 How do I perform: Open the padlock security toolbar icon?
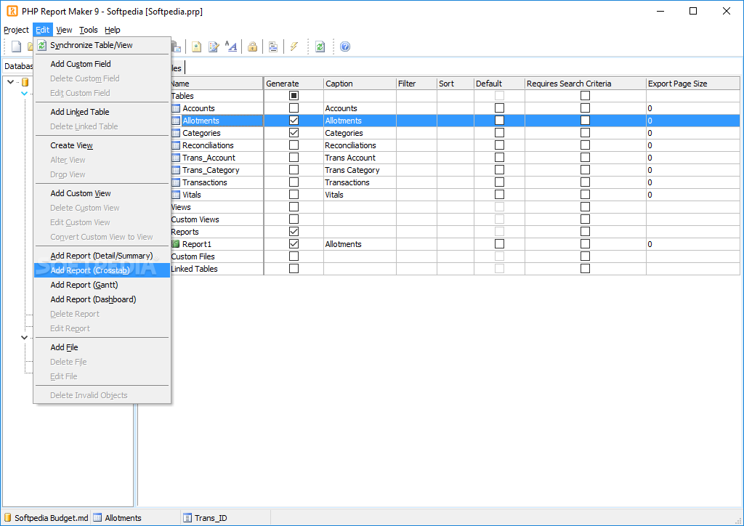coord(252,46)
